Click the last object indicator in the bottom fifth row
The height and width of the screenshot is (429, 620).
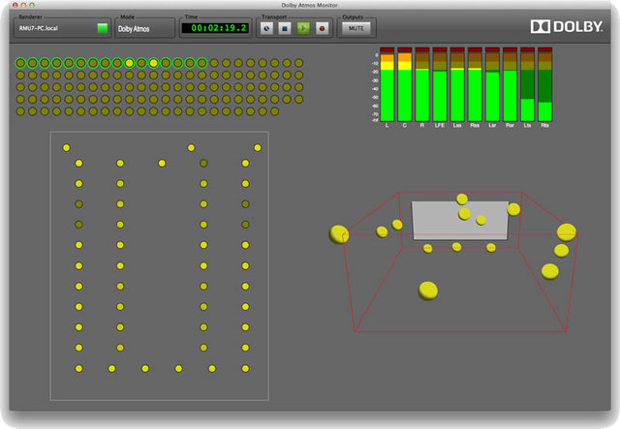click(275, 111)
